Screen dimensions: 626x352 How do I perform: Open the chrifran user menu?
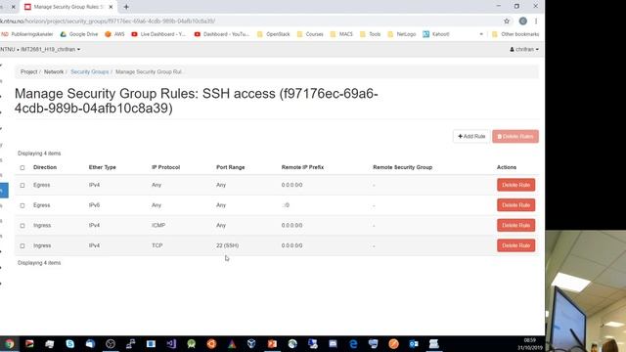pyautogui.click(x=524, y=50)
